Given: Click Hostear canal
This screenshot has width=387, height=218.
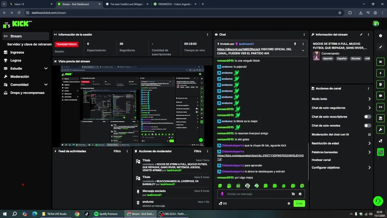Looking at the screenshot, I should 321,160.
